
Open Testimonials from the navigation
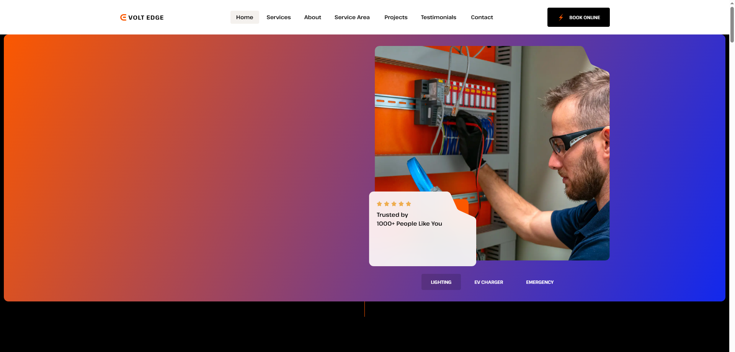[x=438, y=17]
